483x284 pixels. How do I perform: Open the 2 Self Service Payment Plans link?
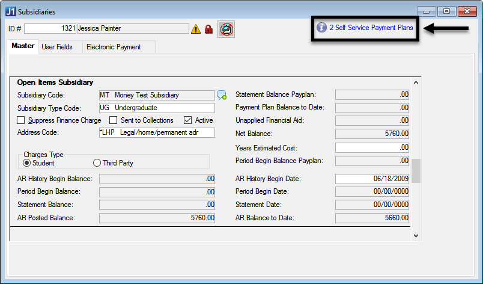(371, 28)
